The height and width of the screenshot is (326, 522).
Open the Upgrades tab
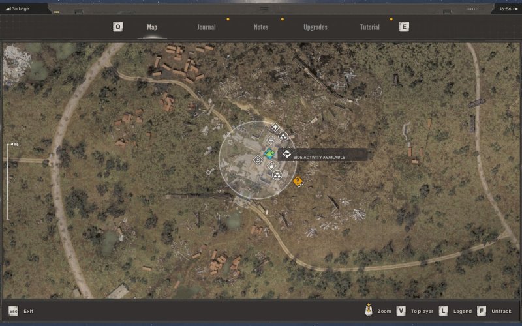pyautogui.click(x=315, y=27)
